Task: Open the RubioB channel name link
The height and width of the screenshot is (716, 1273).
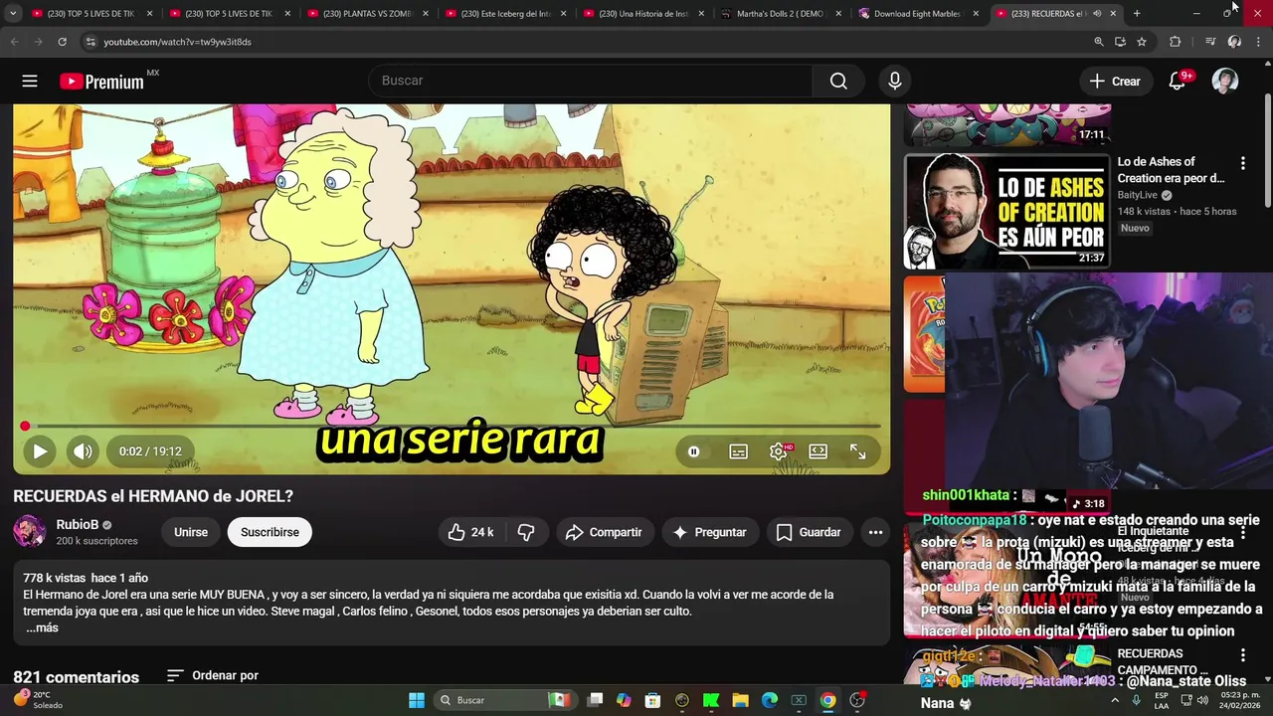Action: [77, 524]
